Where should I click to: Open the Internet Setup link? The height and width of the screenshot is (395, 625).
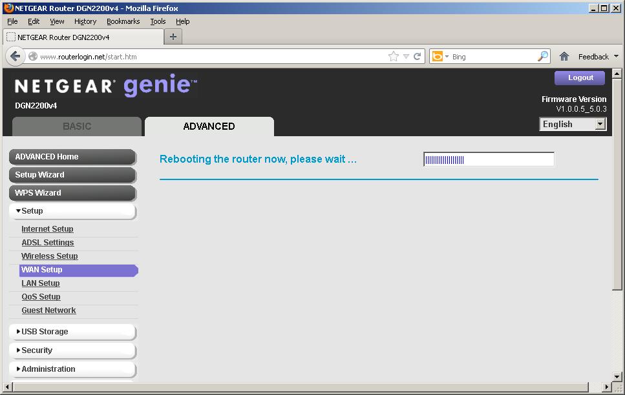point(47,229)
